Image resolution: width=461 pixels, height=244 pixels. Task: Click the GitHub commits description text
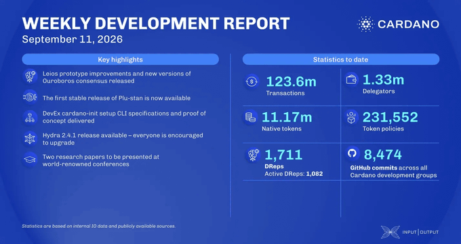point(393,172)
